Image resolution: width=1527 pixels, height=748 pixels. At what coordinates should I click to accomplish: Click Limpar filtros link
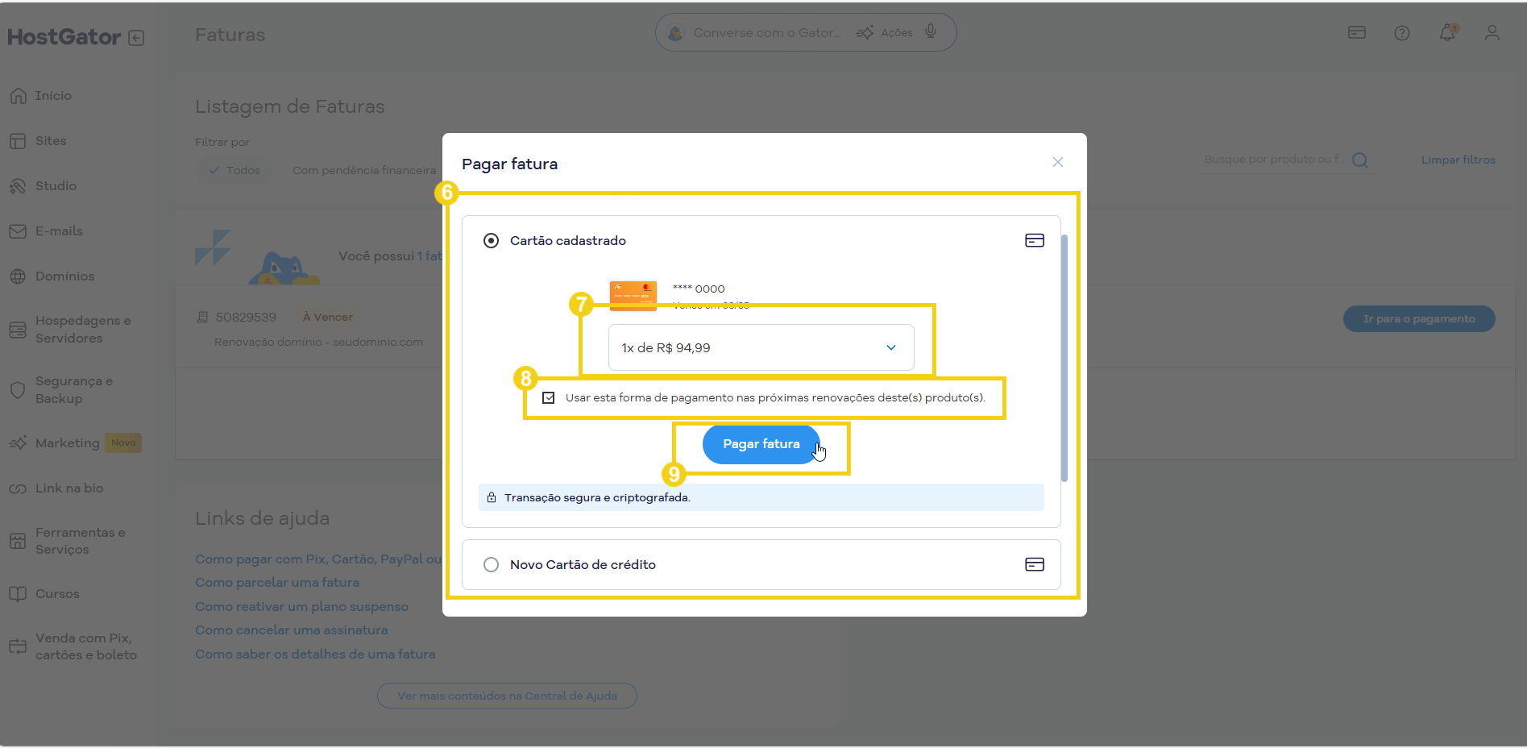coord(1458,160)
